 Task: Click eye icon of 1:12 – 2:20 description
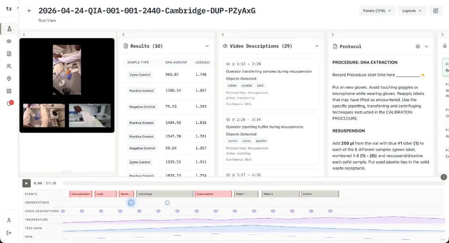click(228, 64)
